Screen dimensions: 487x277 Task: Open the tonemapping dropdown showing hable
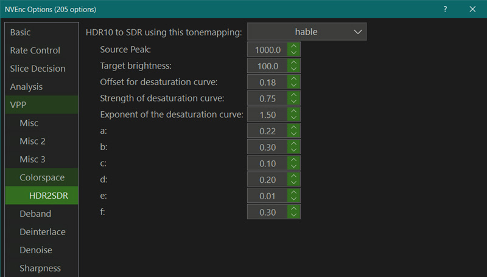tap(307, 32)
